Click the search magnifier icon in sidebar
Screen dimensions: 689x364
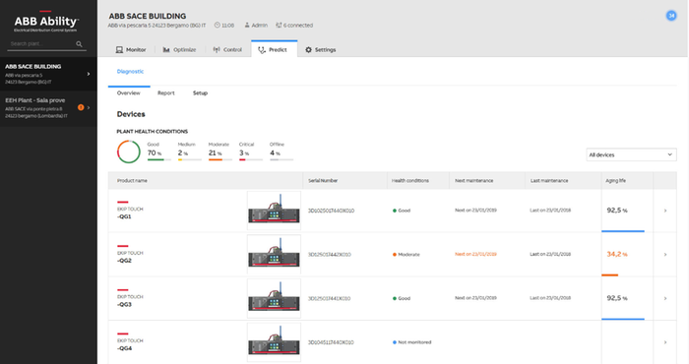coord(79,44)
